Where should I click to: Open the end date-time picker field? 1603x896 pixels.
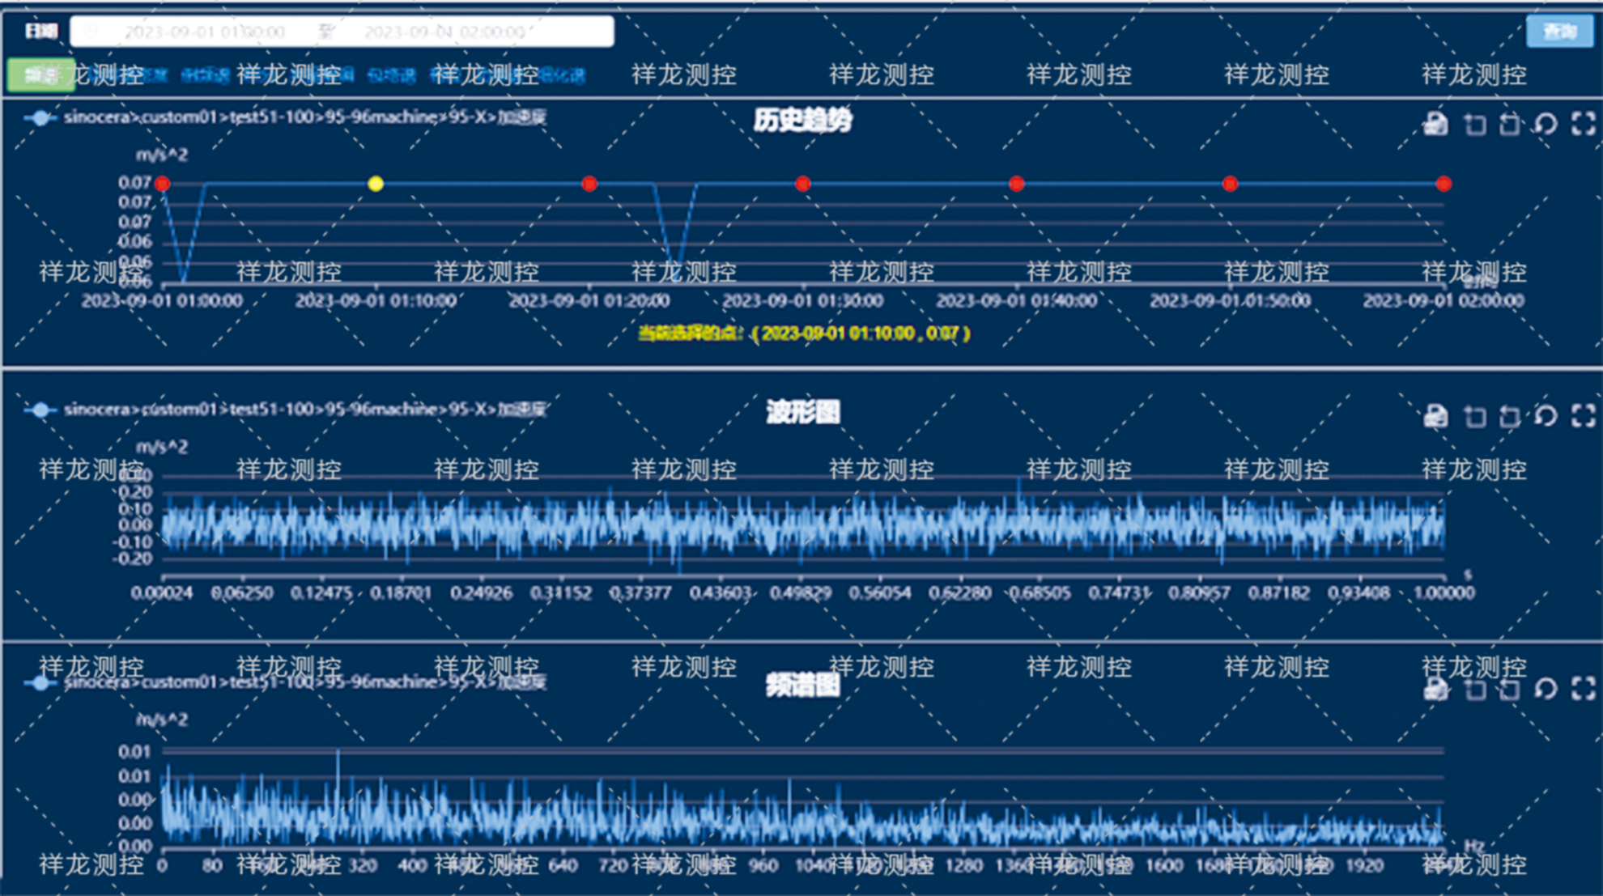pyautogui.click(x=444, y=32)
